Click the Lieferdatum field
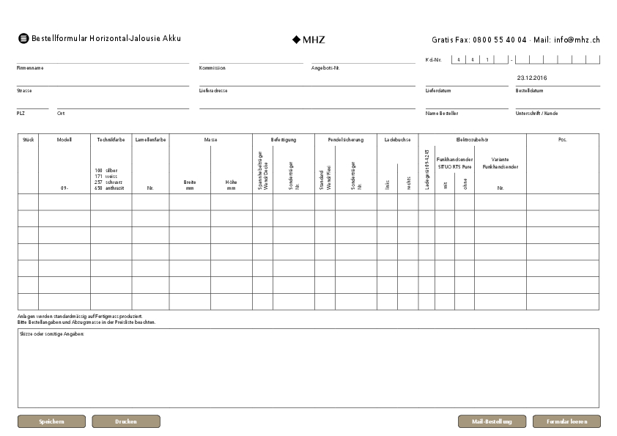The height and width of the screenshot is (436, 617). pos(466,81)
